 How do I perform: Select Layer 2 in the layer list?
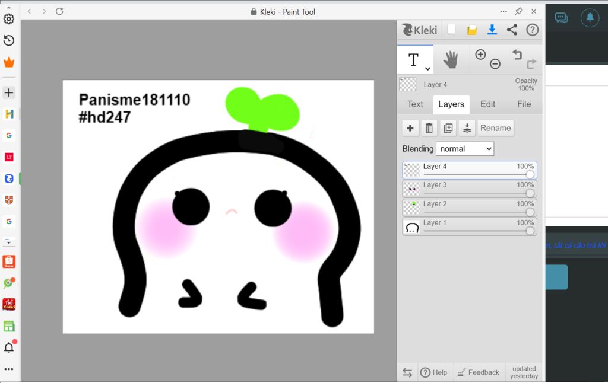(x=470, y=208)
